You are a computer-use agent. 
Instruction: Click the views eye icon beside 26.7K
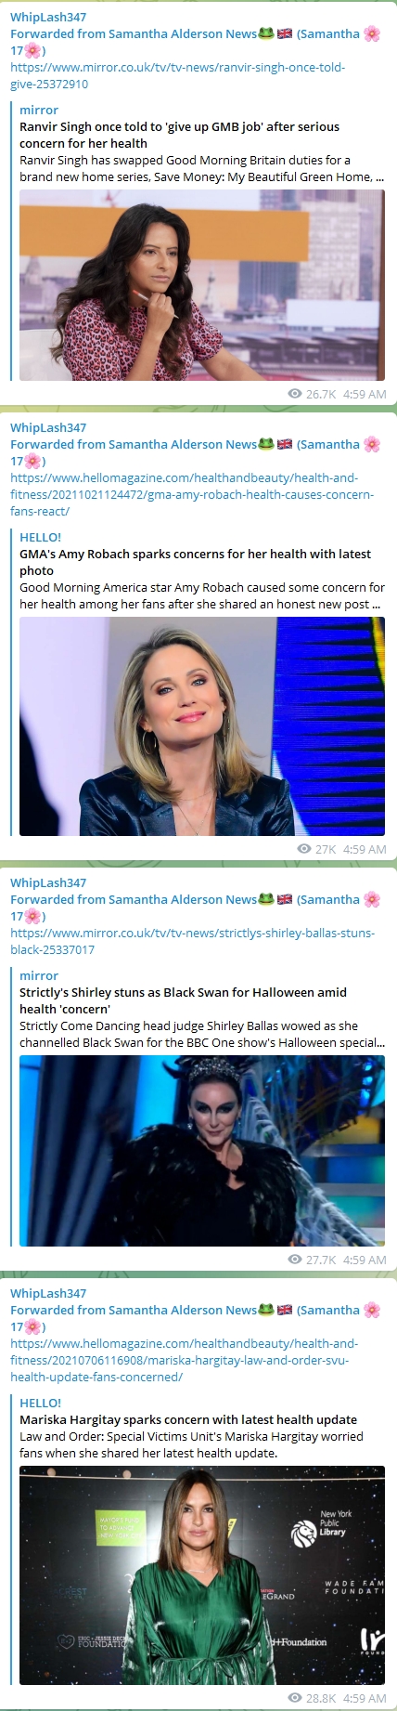tap(295, 394)
